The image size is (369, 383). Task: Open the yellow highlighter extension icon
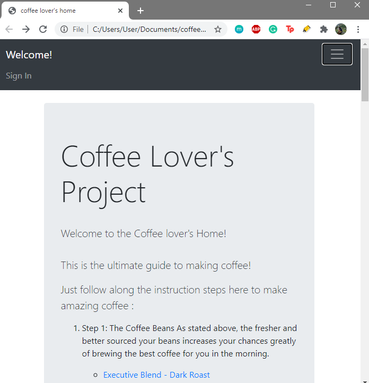307,29
